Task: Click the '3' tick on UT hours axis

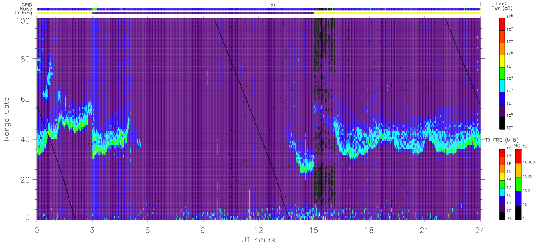Action: click(92, 230)
